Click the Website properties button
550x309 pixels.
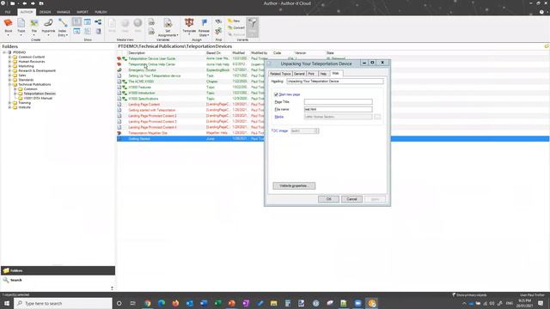pos(294,185)
